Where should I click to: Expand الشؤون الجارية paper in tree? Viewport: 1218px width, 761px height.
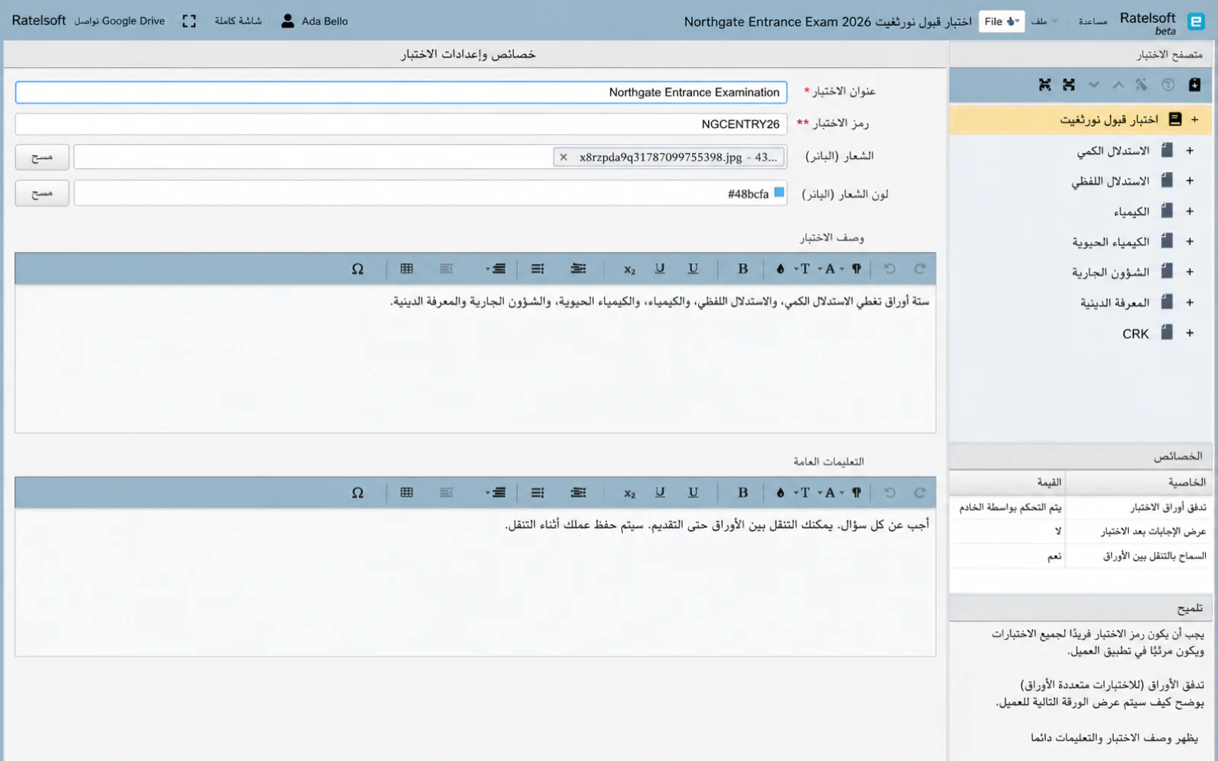(1189, 272)
